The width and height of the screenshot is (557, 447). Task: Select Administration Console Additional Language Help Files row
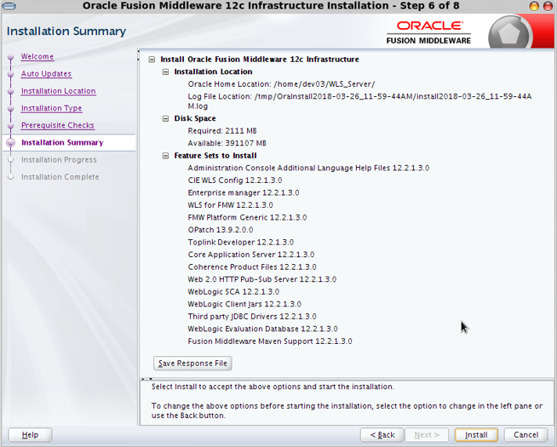[x=308, y=168]
